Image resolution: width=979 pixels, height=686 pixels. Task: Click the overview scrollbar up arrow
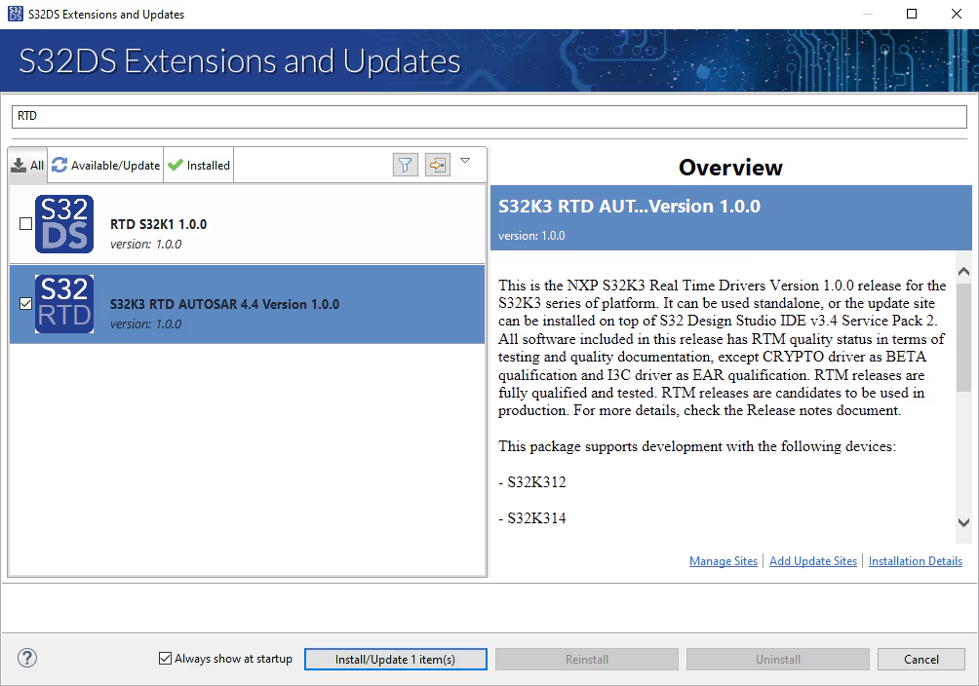(963, 272)
